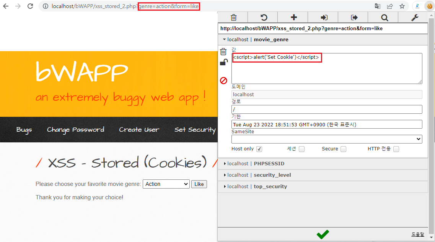Screen dimensions: 435x242
Task: Toggle the Host only checkbox
Action: point(259,149)
